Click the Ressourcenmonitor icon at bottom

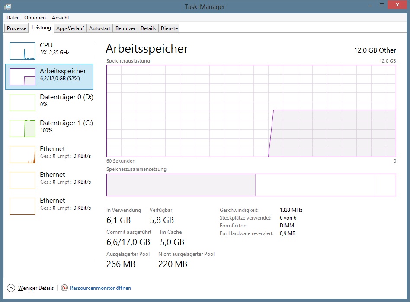64,288
